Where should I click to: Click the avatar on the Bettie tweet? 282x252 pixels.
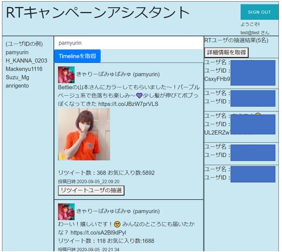(x=66, y=75)
